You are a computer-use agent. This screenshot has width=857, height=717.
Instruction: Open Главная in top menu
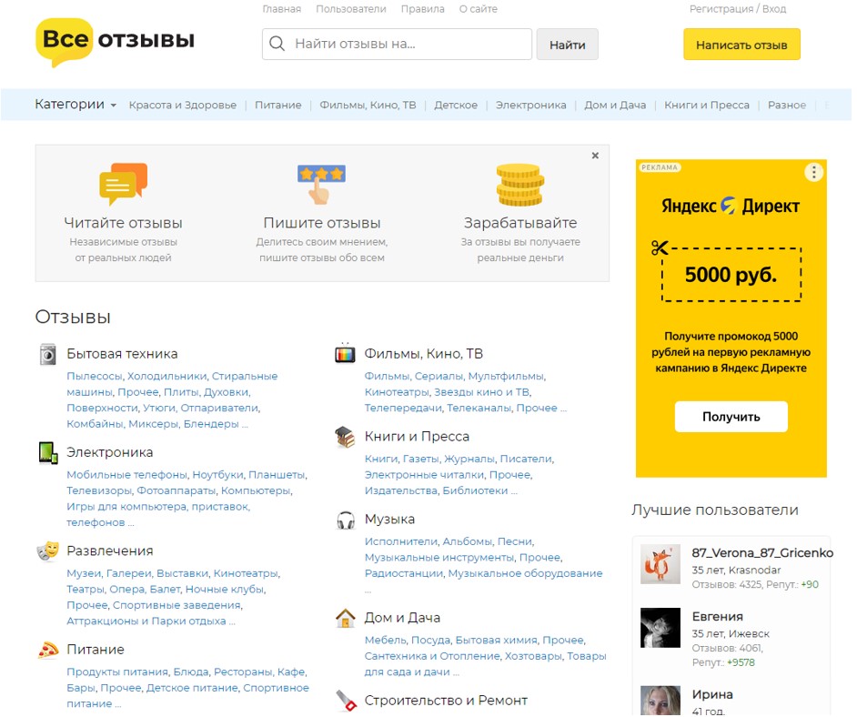(x=281, y=9)
